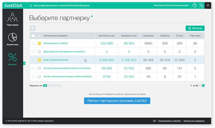Click the percent icon in top bar

pyautogui.click(x=201, y=5)
